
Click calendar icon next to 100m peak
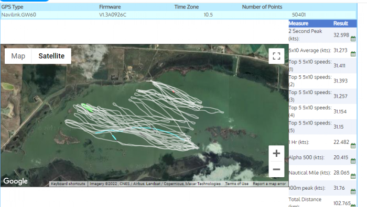pyautogui.click(x=353, y=192)
